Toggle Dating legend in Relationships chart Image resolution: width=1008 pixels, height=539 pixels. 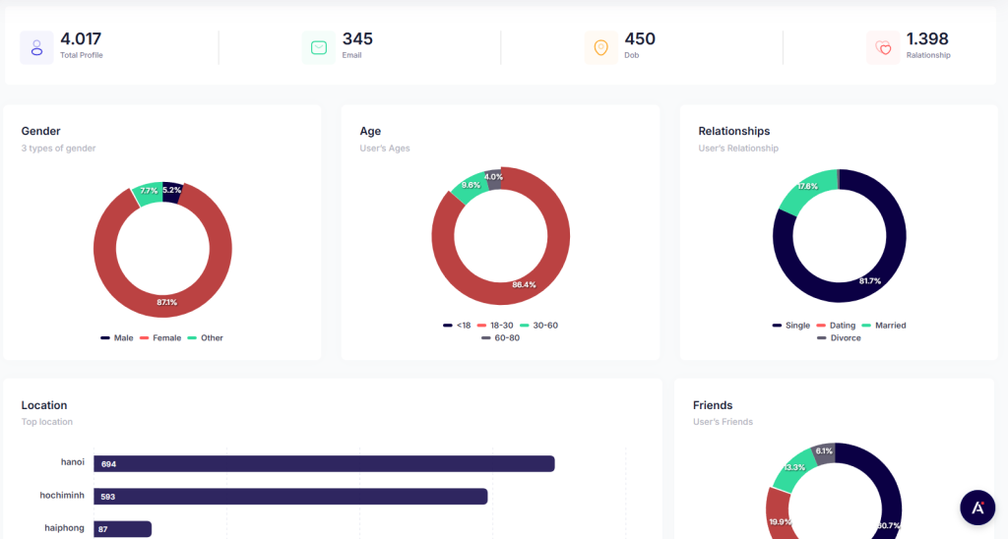tap(837, 325)
